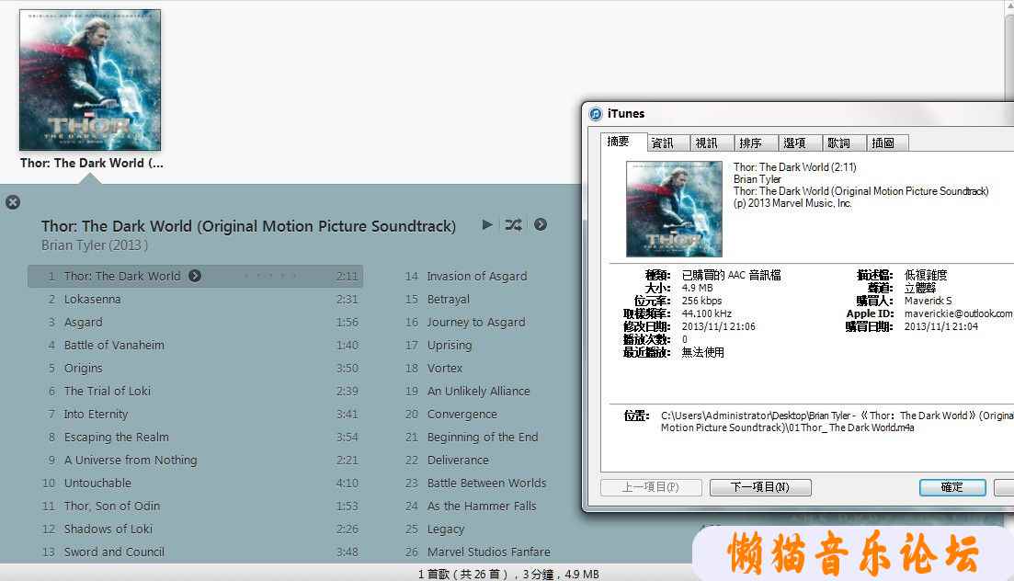Click the Apple ID email in dialog
1014x581 pixels.
(x=959, y=313)
